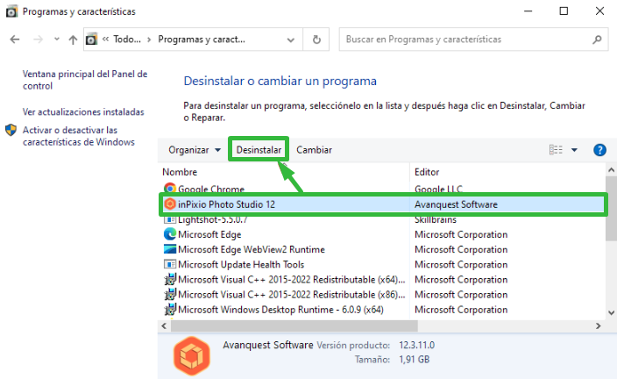Focus the Buscar en Programas search field
617x379 pixels.
click(474, 39)
